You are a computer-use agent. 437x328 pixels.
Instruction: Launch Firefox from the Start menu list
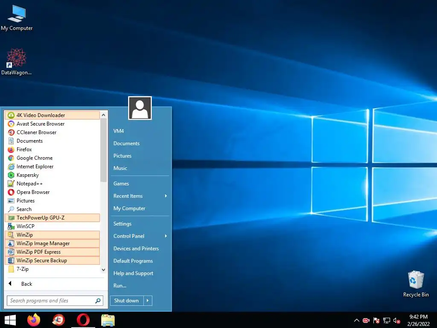52,149
